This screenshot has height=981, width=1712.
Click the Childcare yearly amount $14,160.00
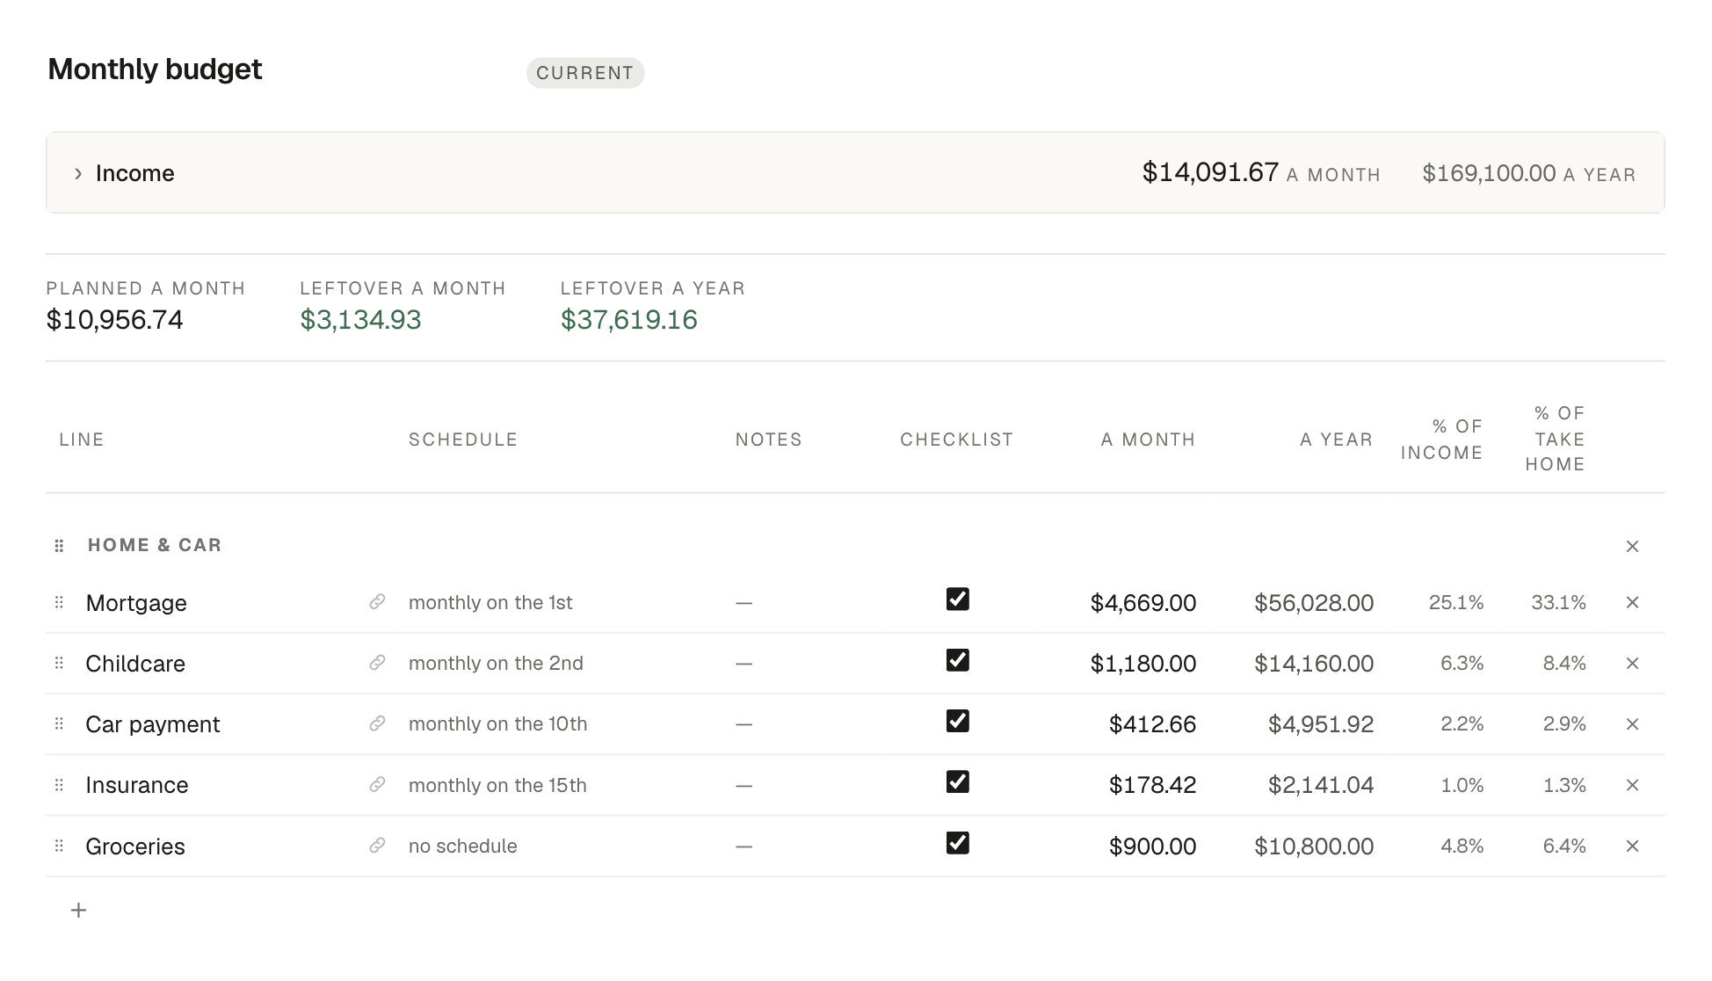click(x=1314, y=663)
